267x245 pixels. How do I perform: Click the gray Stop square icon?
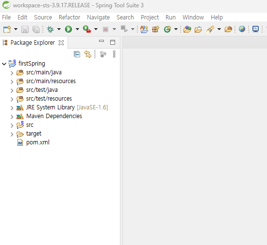tap(105, 29)
